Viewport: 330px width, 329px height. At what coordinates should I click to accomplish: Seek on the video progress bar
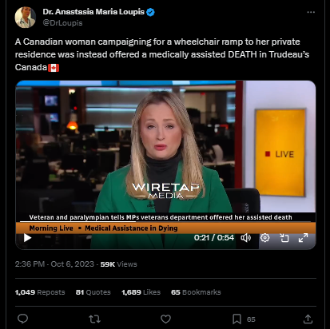(165, 221)
